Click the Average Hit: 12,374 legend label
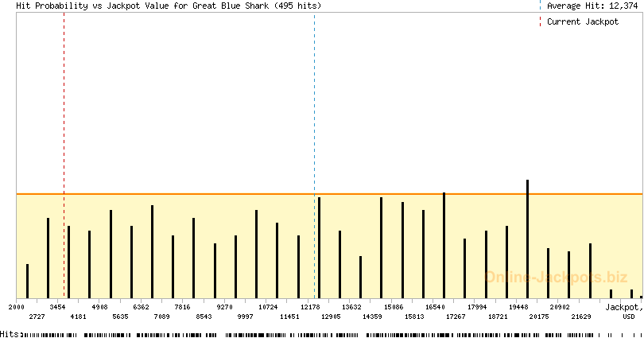 [592, 6]
